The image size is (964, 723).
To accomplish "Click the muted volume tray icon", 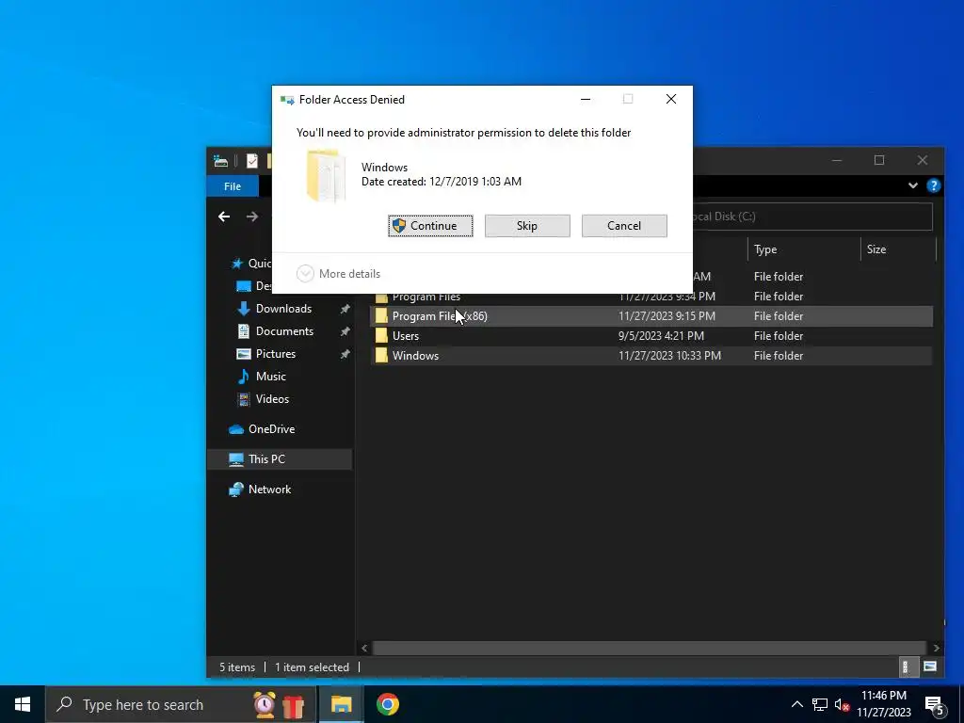I will point(842,704).
